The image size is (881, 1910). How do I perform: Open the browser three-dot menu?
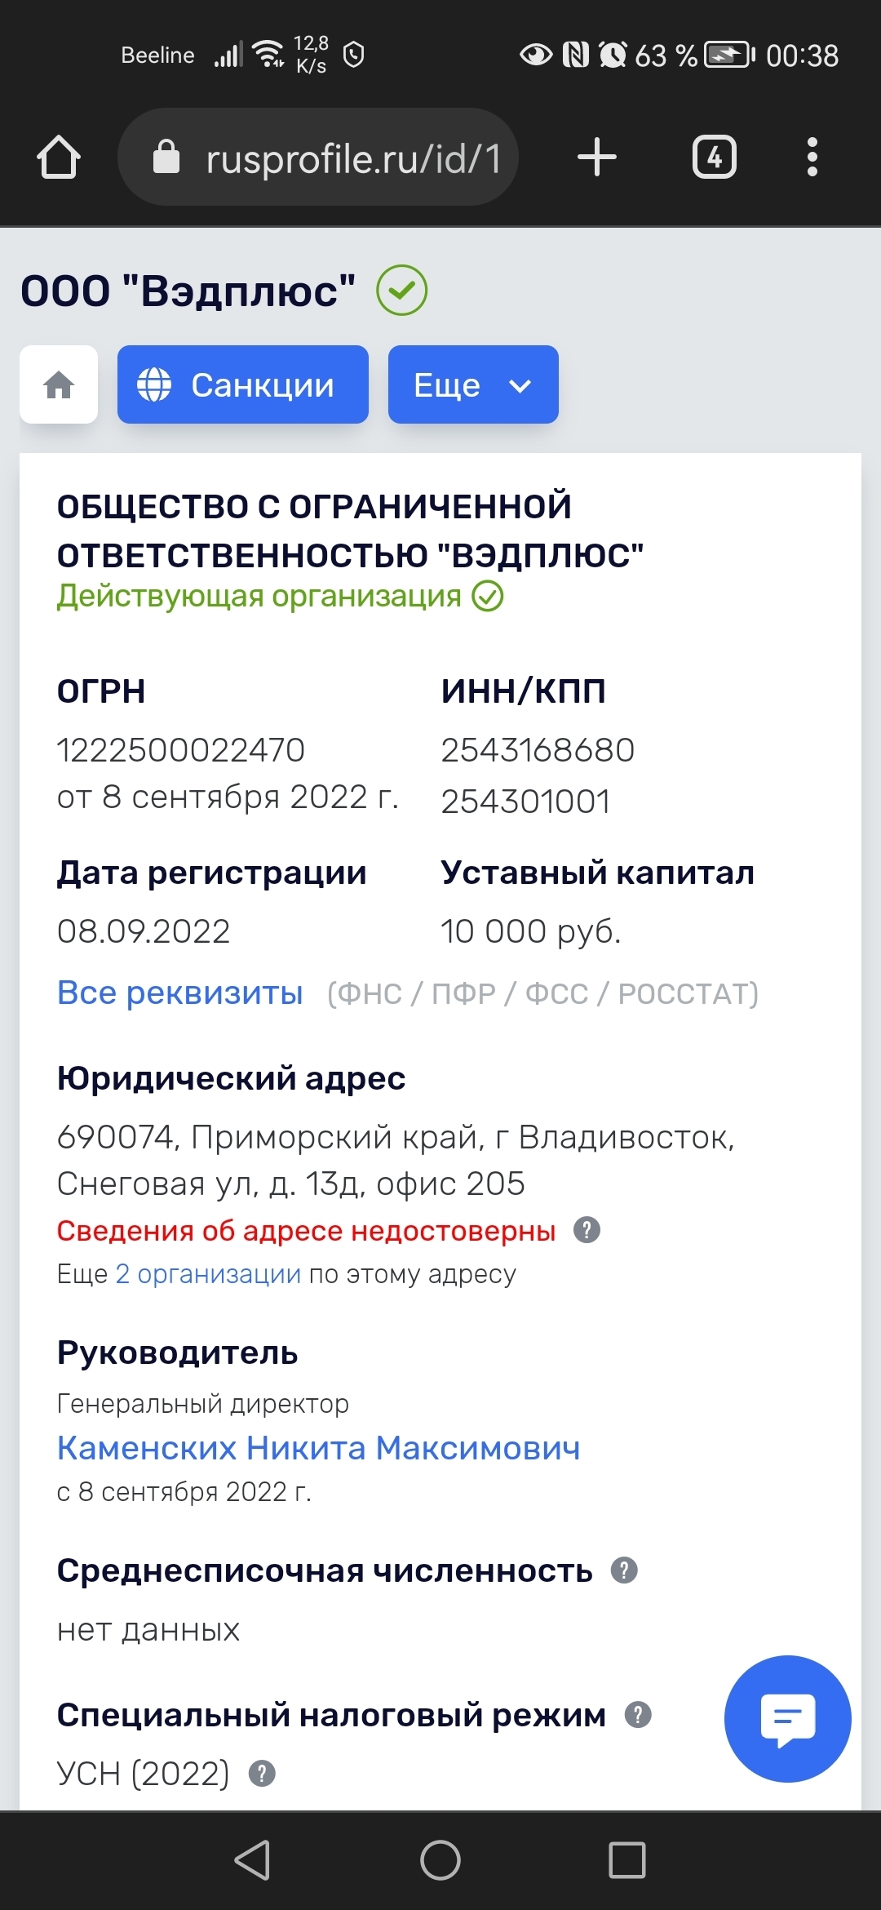click(812, 157)
